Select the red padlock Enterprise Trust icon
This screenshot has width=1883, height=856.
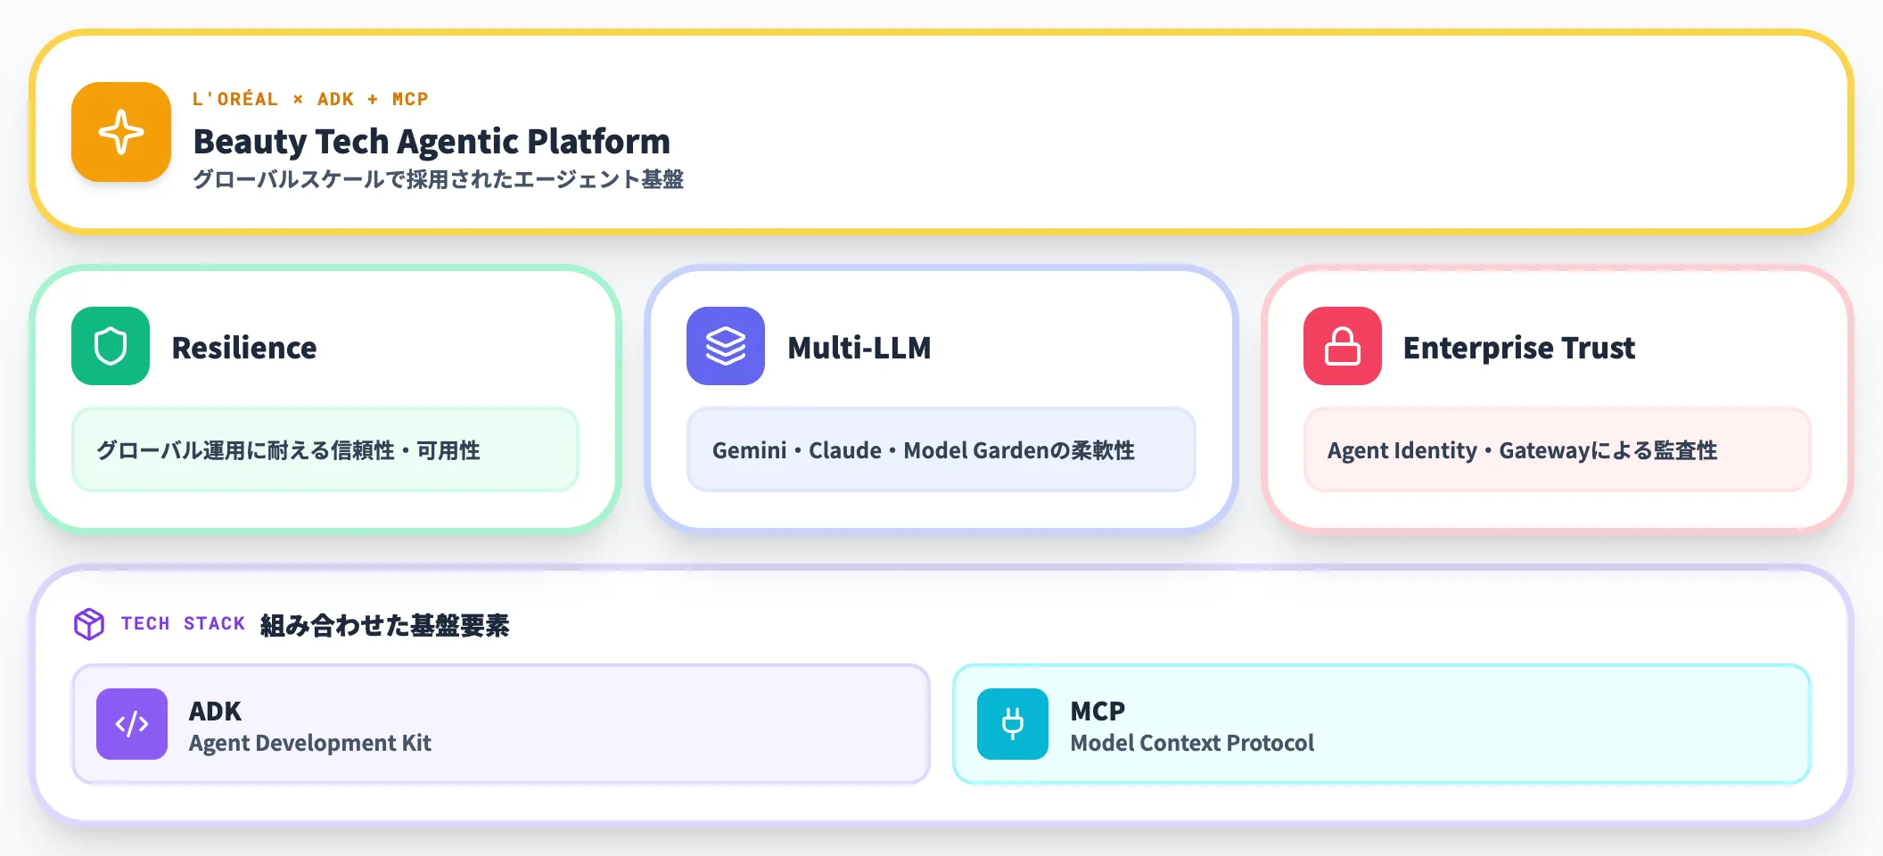point(1341,348)
